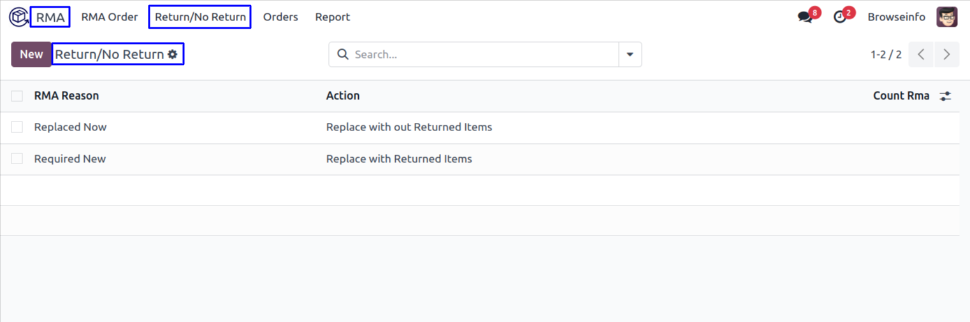
Task: Go to the next page arrow
Action: (946, 55)
